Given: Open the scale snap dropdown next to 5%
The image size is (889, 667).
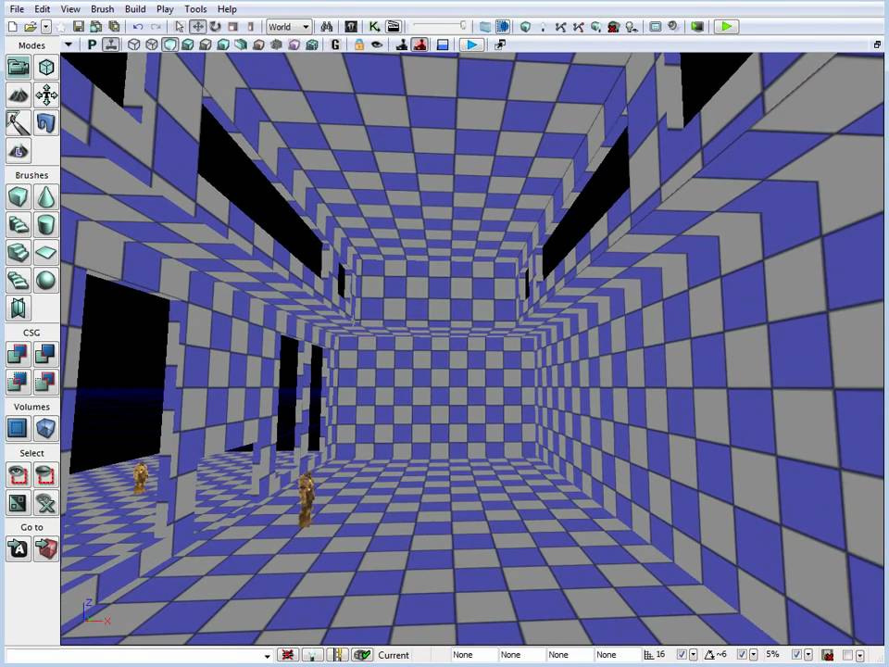Looking at the screenshot, I should pyautogui.click(x=808, y=655).
